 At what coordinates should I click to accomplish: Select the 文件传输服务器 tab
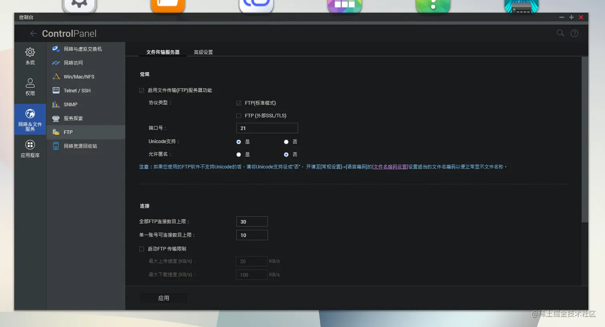click(163, 52)
